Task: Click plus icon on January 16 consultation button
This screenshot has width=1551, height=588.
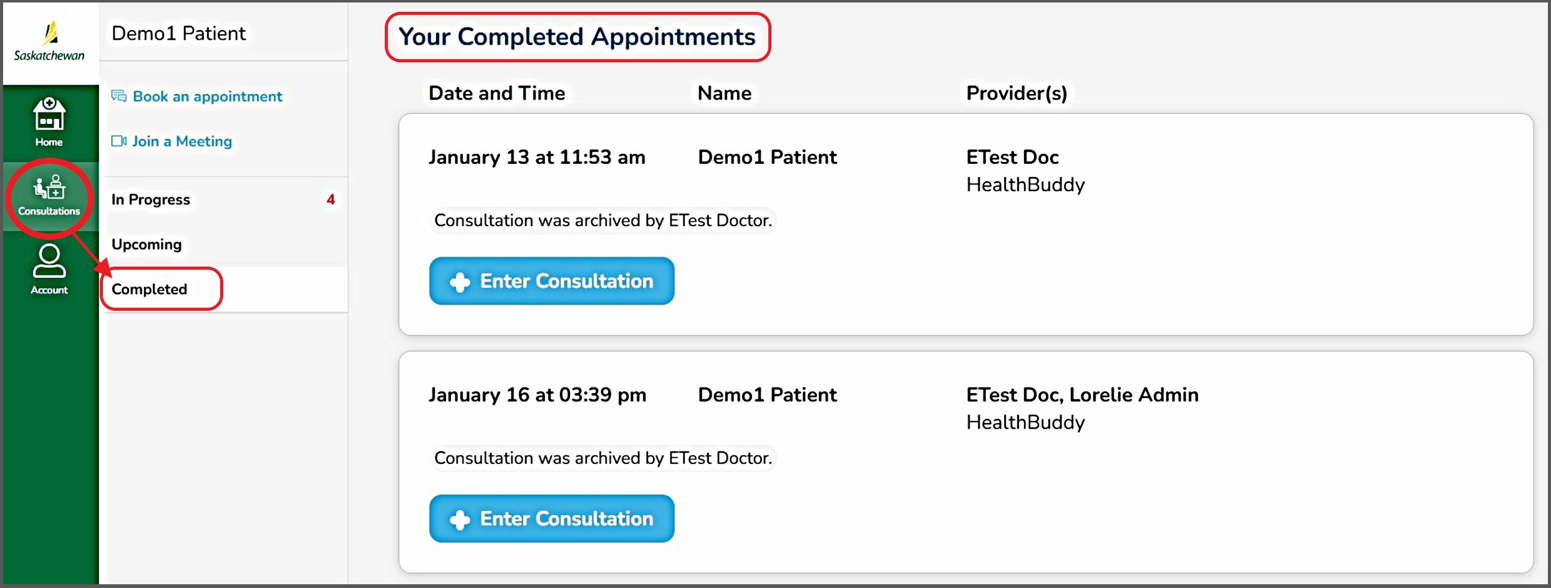Action: tap(460, 519)
